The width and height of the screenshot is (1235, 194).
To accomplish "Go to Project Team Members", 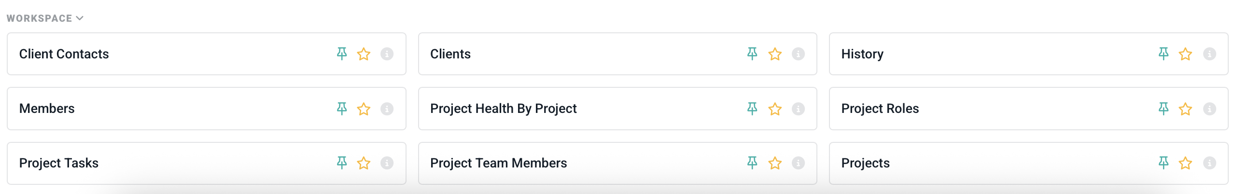I will click(498, 163).
